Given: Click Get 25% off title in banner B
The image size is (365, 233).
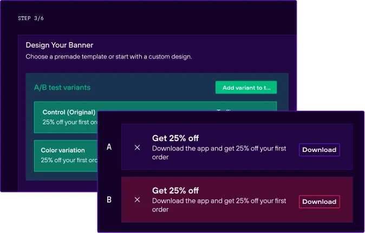Looking at the screenshot, I should tap(175, 190).
